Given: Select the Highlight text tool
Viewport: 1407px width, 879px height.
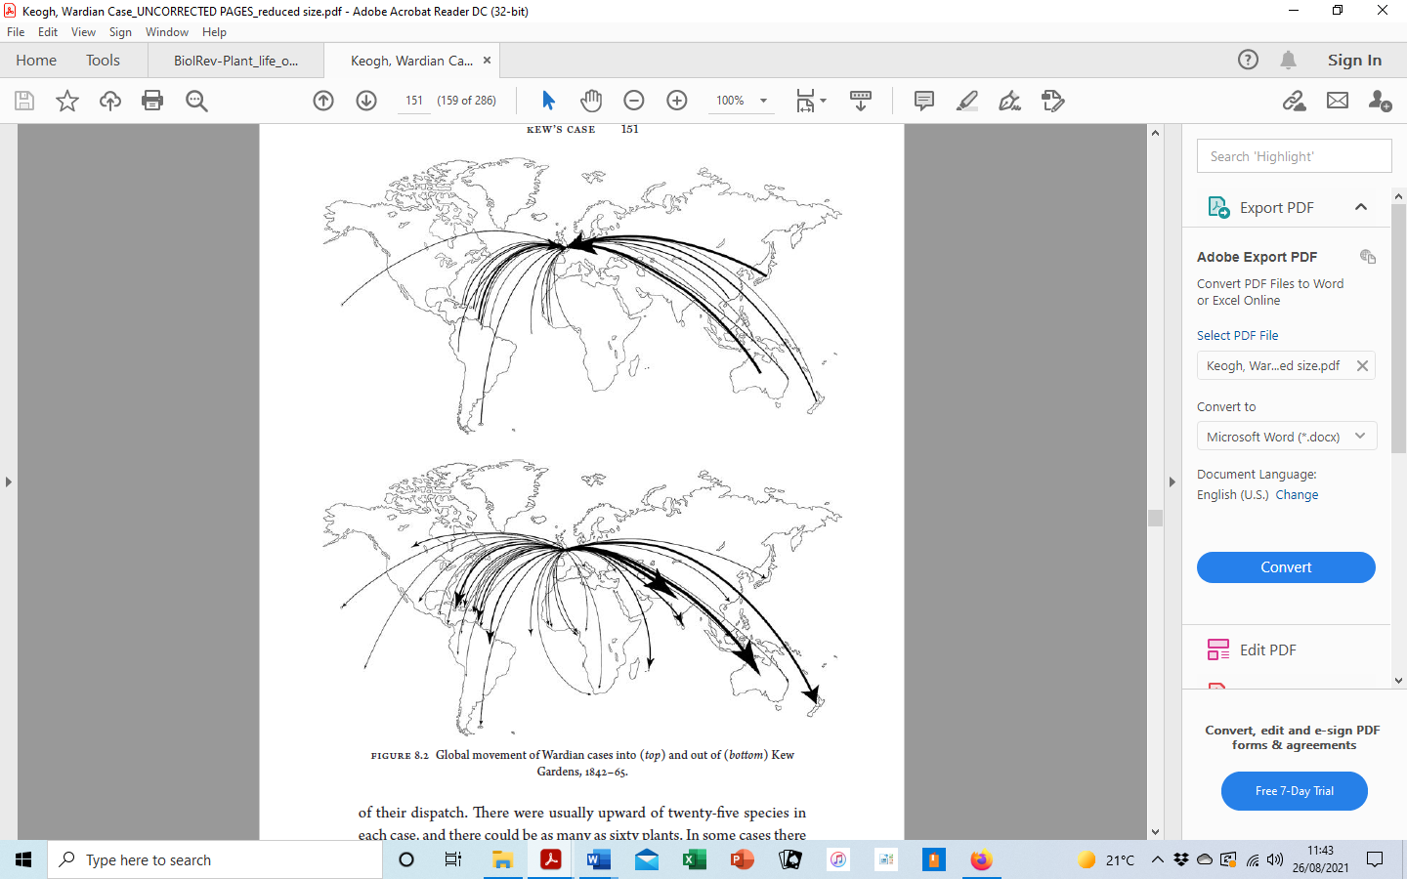Looking at the screenshot, I should click(x=966, y=101).
